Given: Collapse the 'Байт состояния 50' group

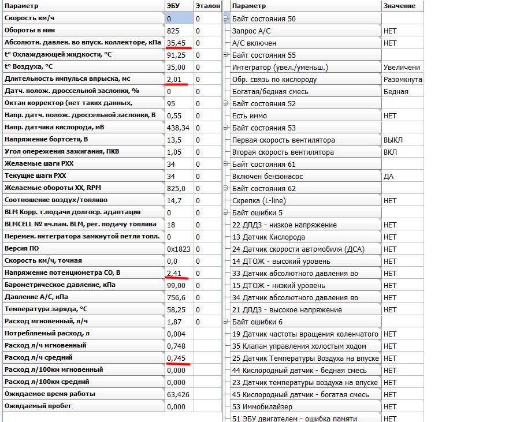Looking at the screenshot, I should point(226,18).
